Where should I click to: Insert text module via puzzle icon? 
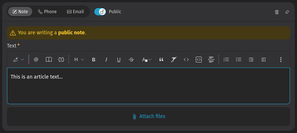coord(61,60)
